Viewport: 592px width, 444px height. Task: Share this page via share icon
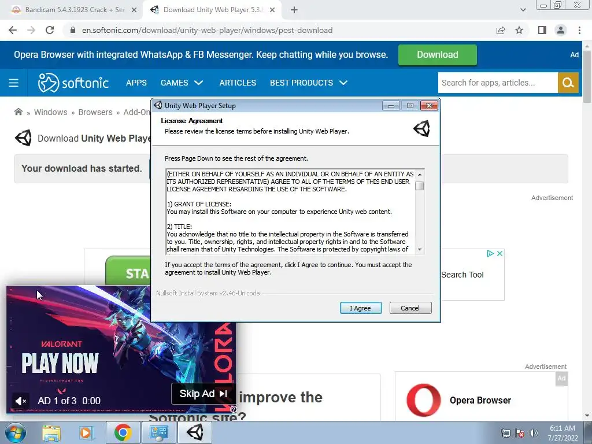coord(501,30)
